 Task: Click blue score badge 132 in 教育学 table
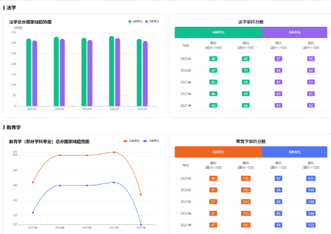point(311,225)
